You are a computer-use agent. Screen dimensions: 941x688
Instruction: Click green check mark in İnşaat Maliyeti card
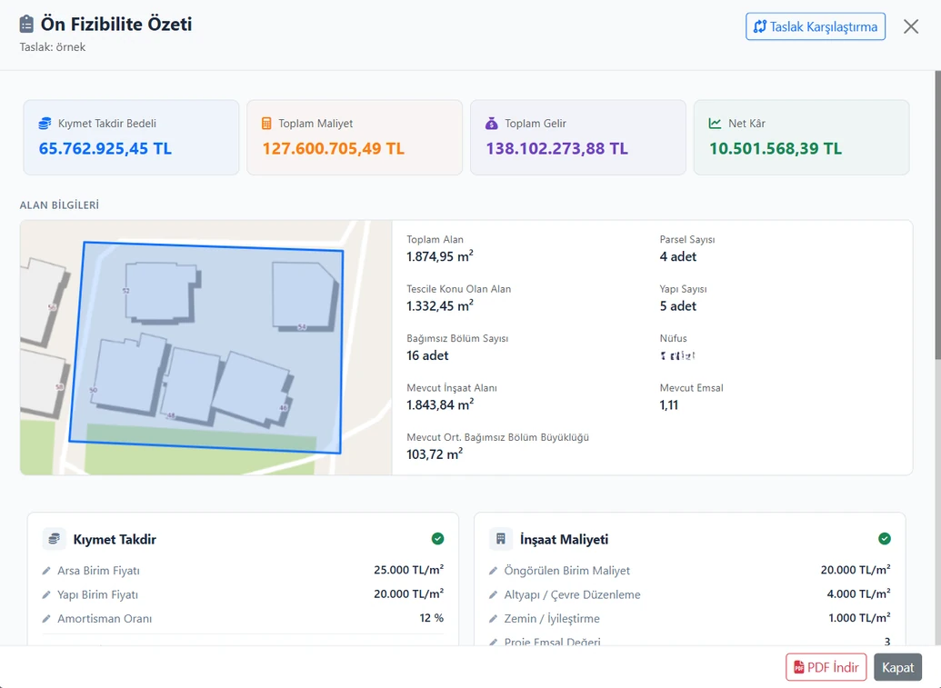[885, 539]
